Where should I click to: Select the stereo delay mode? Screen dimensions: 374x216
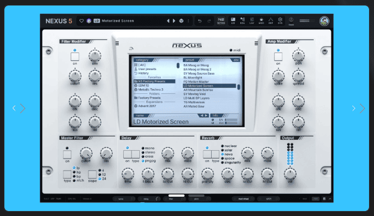tap(149, 152)
